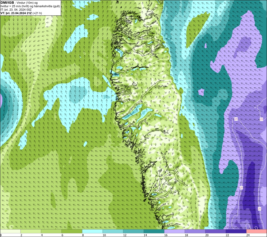
Task: Click the scale label '4'
Action: (x=42, y=235)
